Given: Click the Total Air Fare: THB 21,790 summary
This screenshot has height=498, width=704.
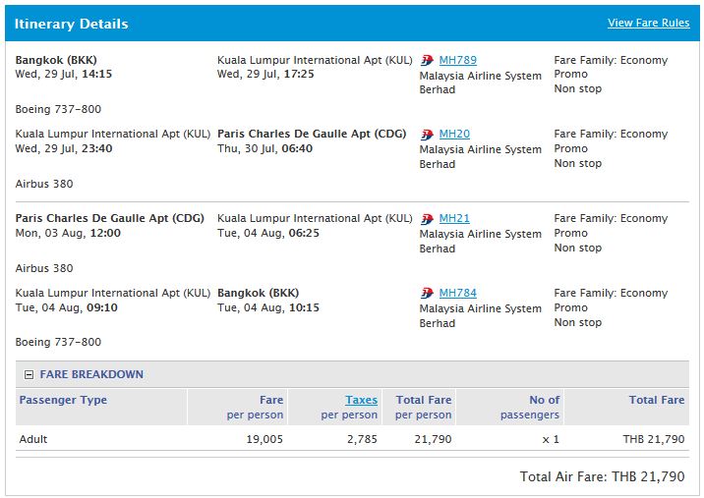Looking at the screenshot, I should click(x=602, y=476).
